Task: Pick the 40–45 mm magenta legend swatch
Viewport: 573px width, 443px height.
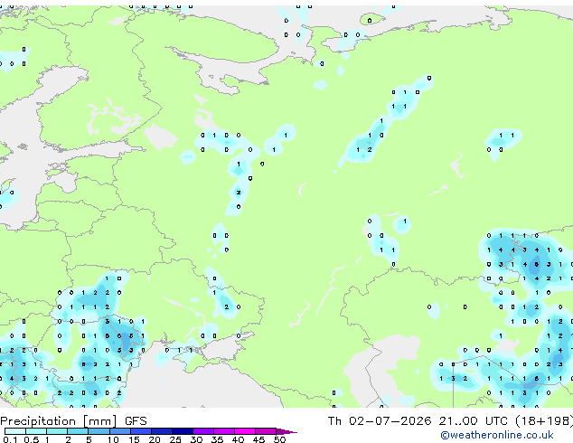Action: click(245, 431)
